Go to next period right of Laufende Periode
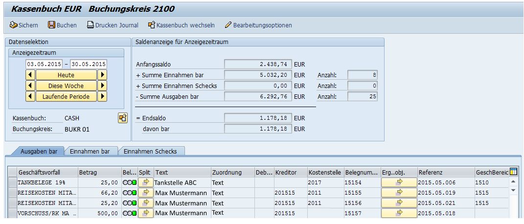 point(103,96)
